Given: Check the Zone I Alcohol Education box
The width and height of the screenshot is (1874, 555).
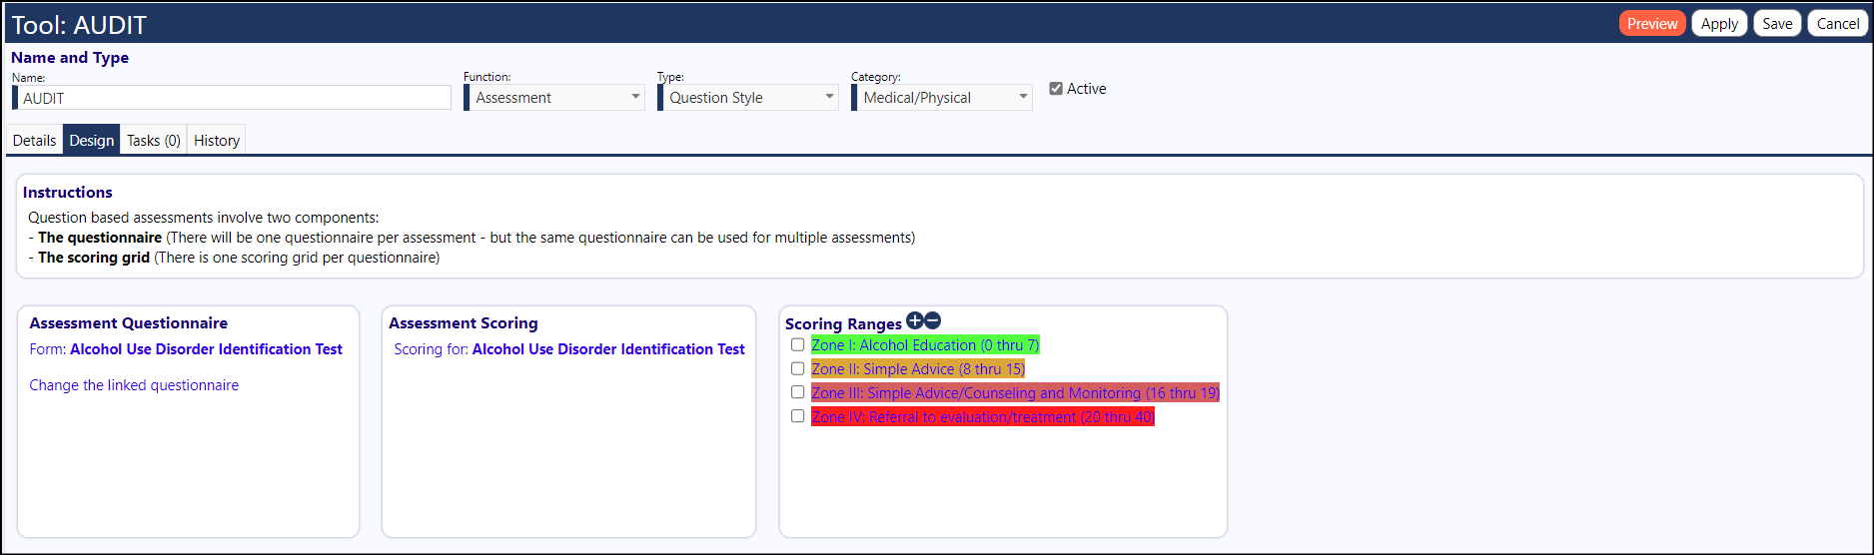Looking at the screenshot, I should point(797,344).
